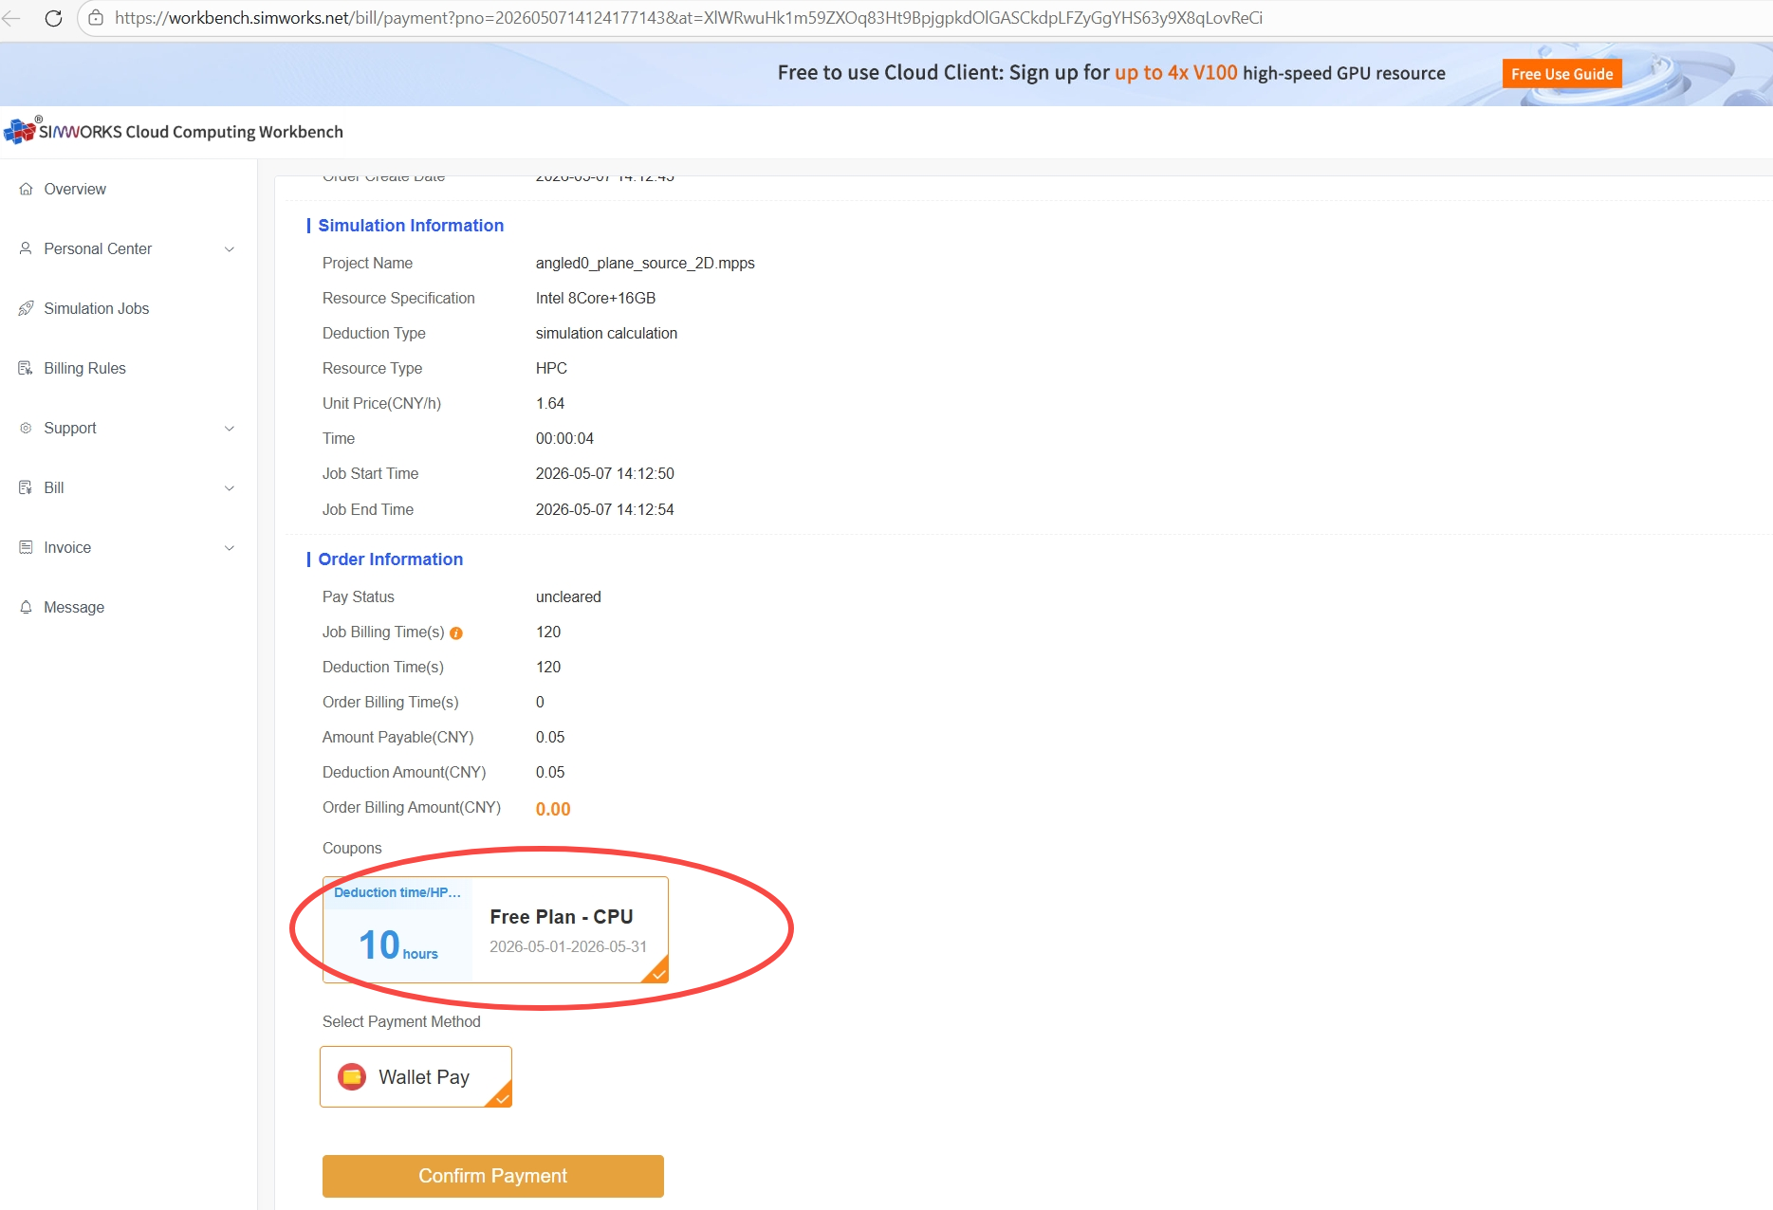
Task: Expand the Support menu chevron
Action: (x=229, y=429)
